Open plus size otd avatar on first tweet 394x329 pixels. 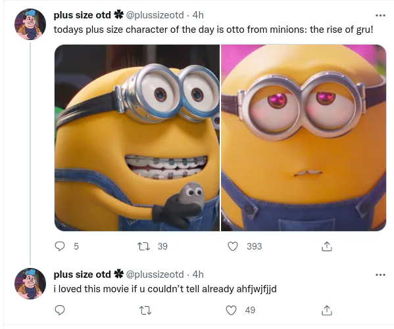(x=30, y=24)
